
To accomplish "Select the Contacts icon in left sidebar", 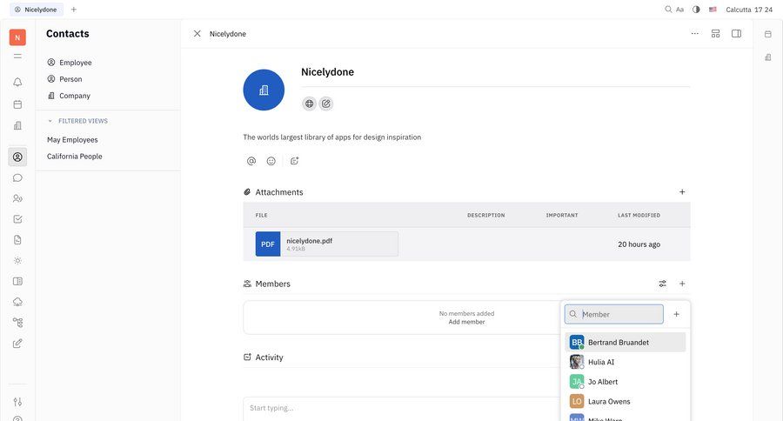I will (17, 157).
